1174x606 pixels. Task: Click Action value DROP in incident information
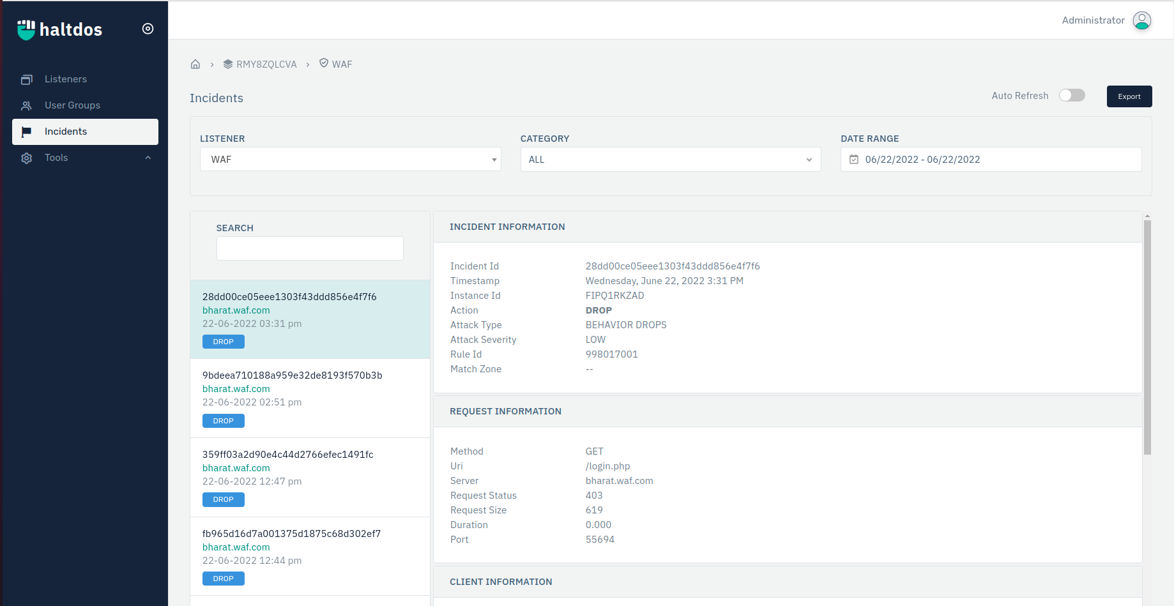click(598, 310)
